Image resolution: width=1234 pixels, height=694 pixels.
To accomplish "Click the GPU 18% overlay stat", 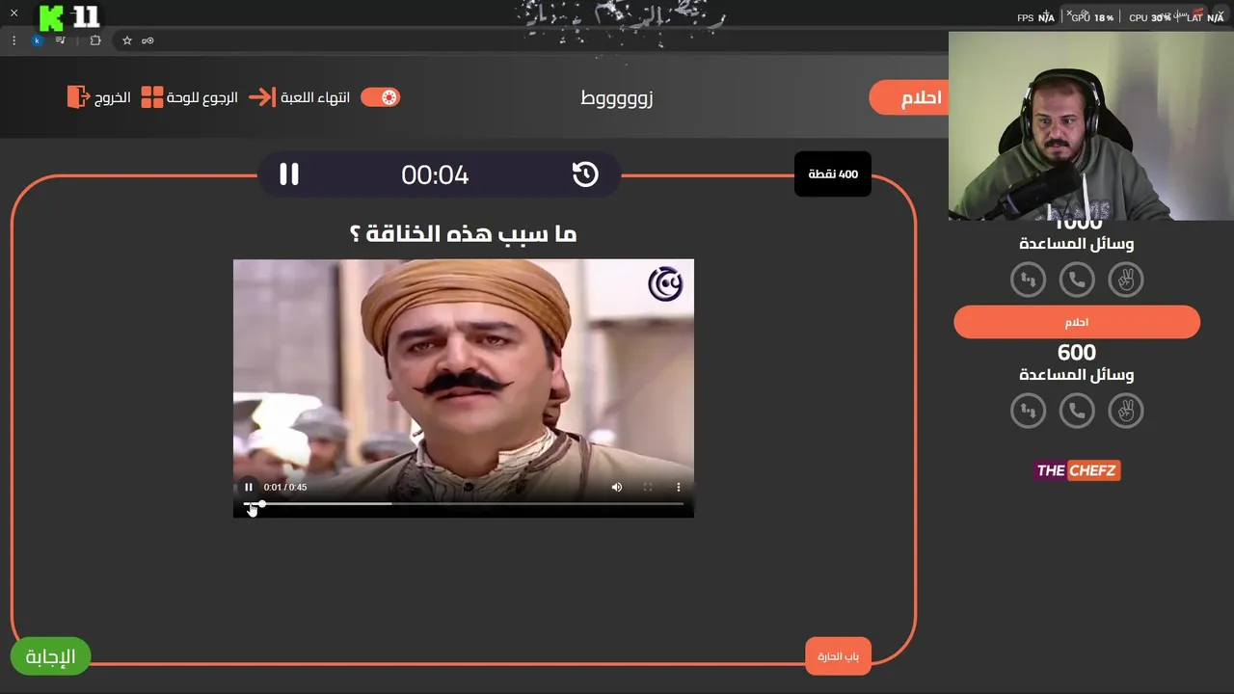I will tap(1092, 17).
